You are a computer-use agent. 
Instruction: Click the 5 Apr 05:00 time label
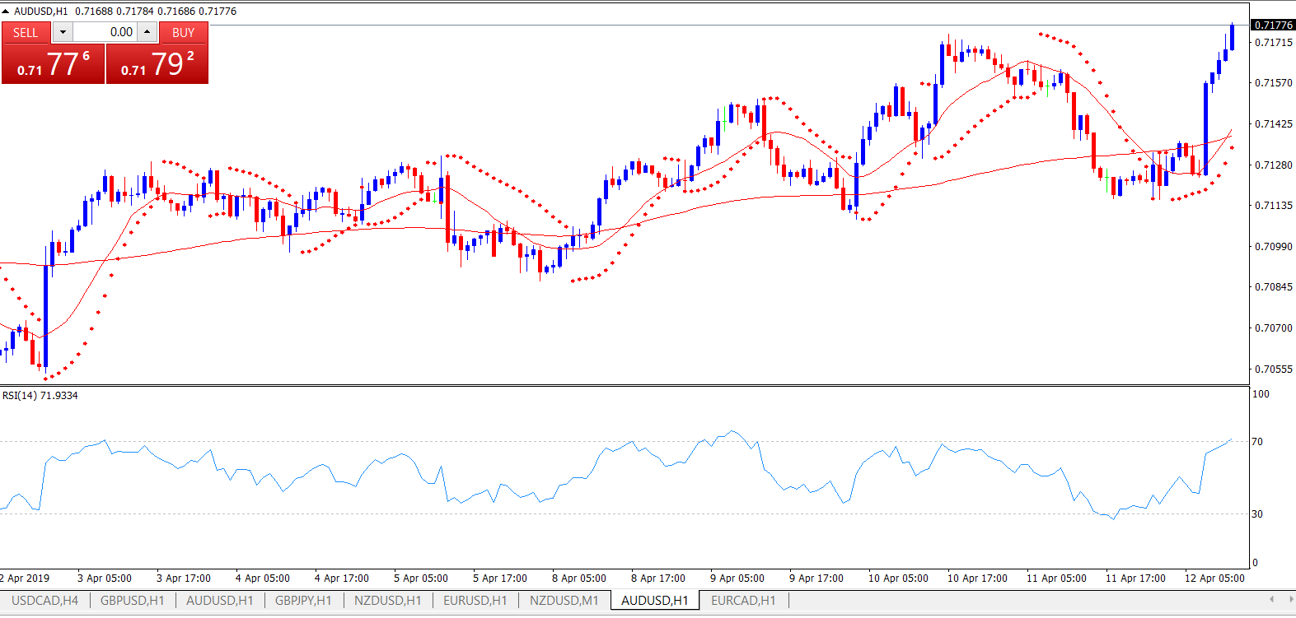[x=421, y=579]
